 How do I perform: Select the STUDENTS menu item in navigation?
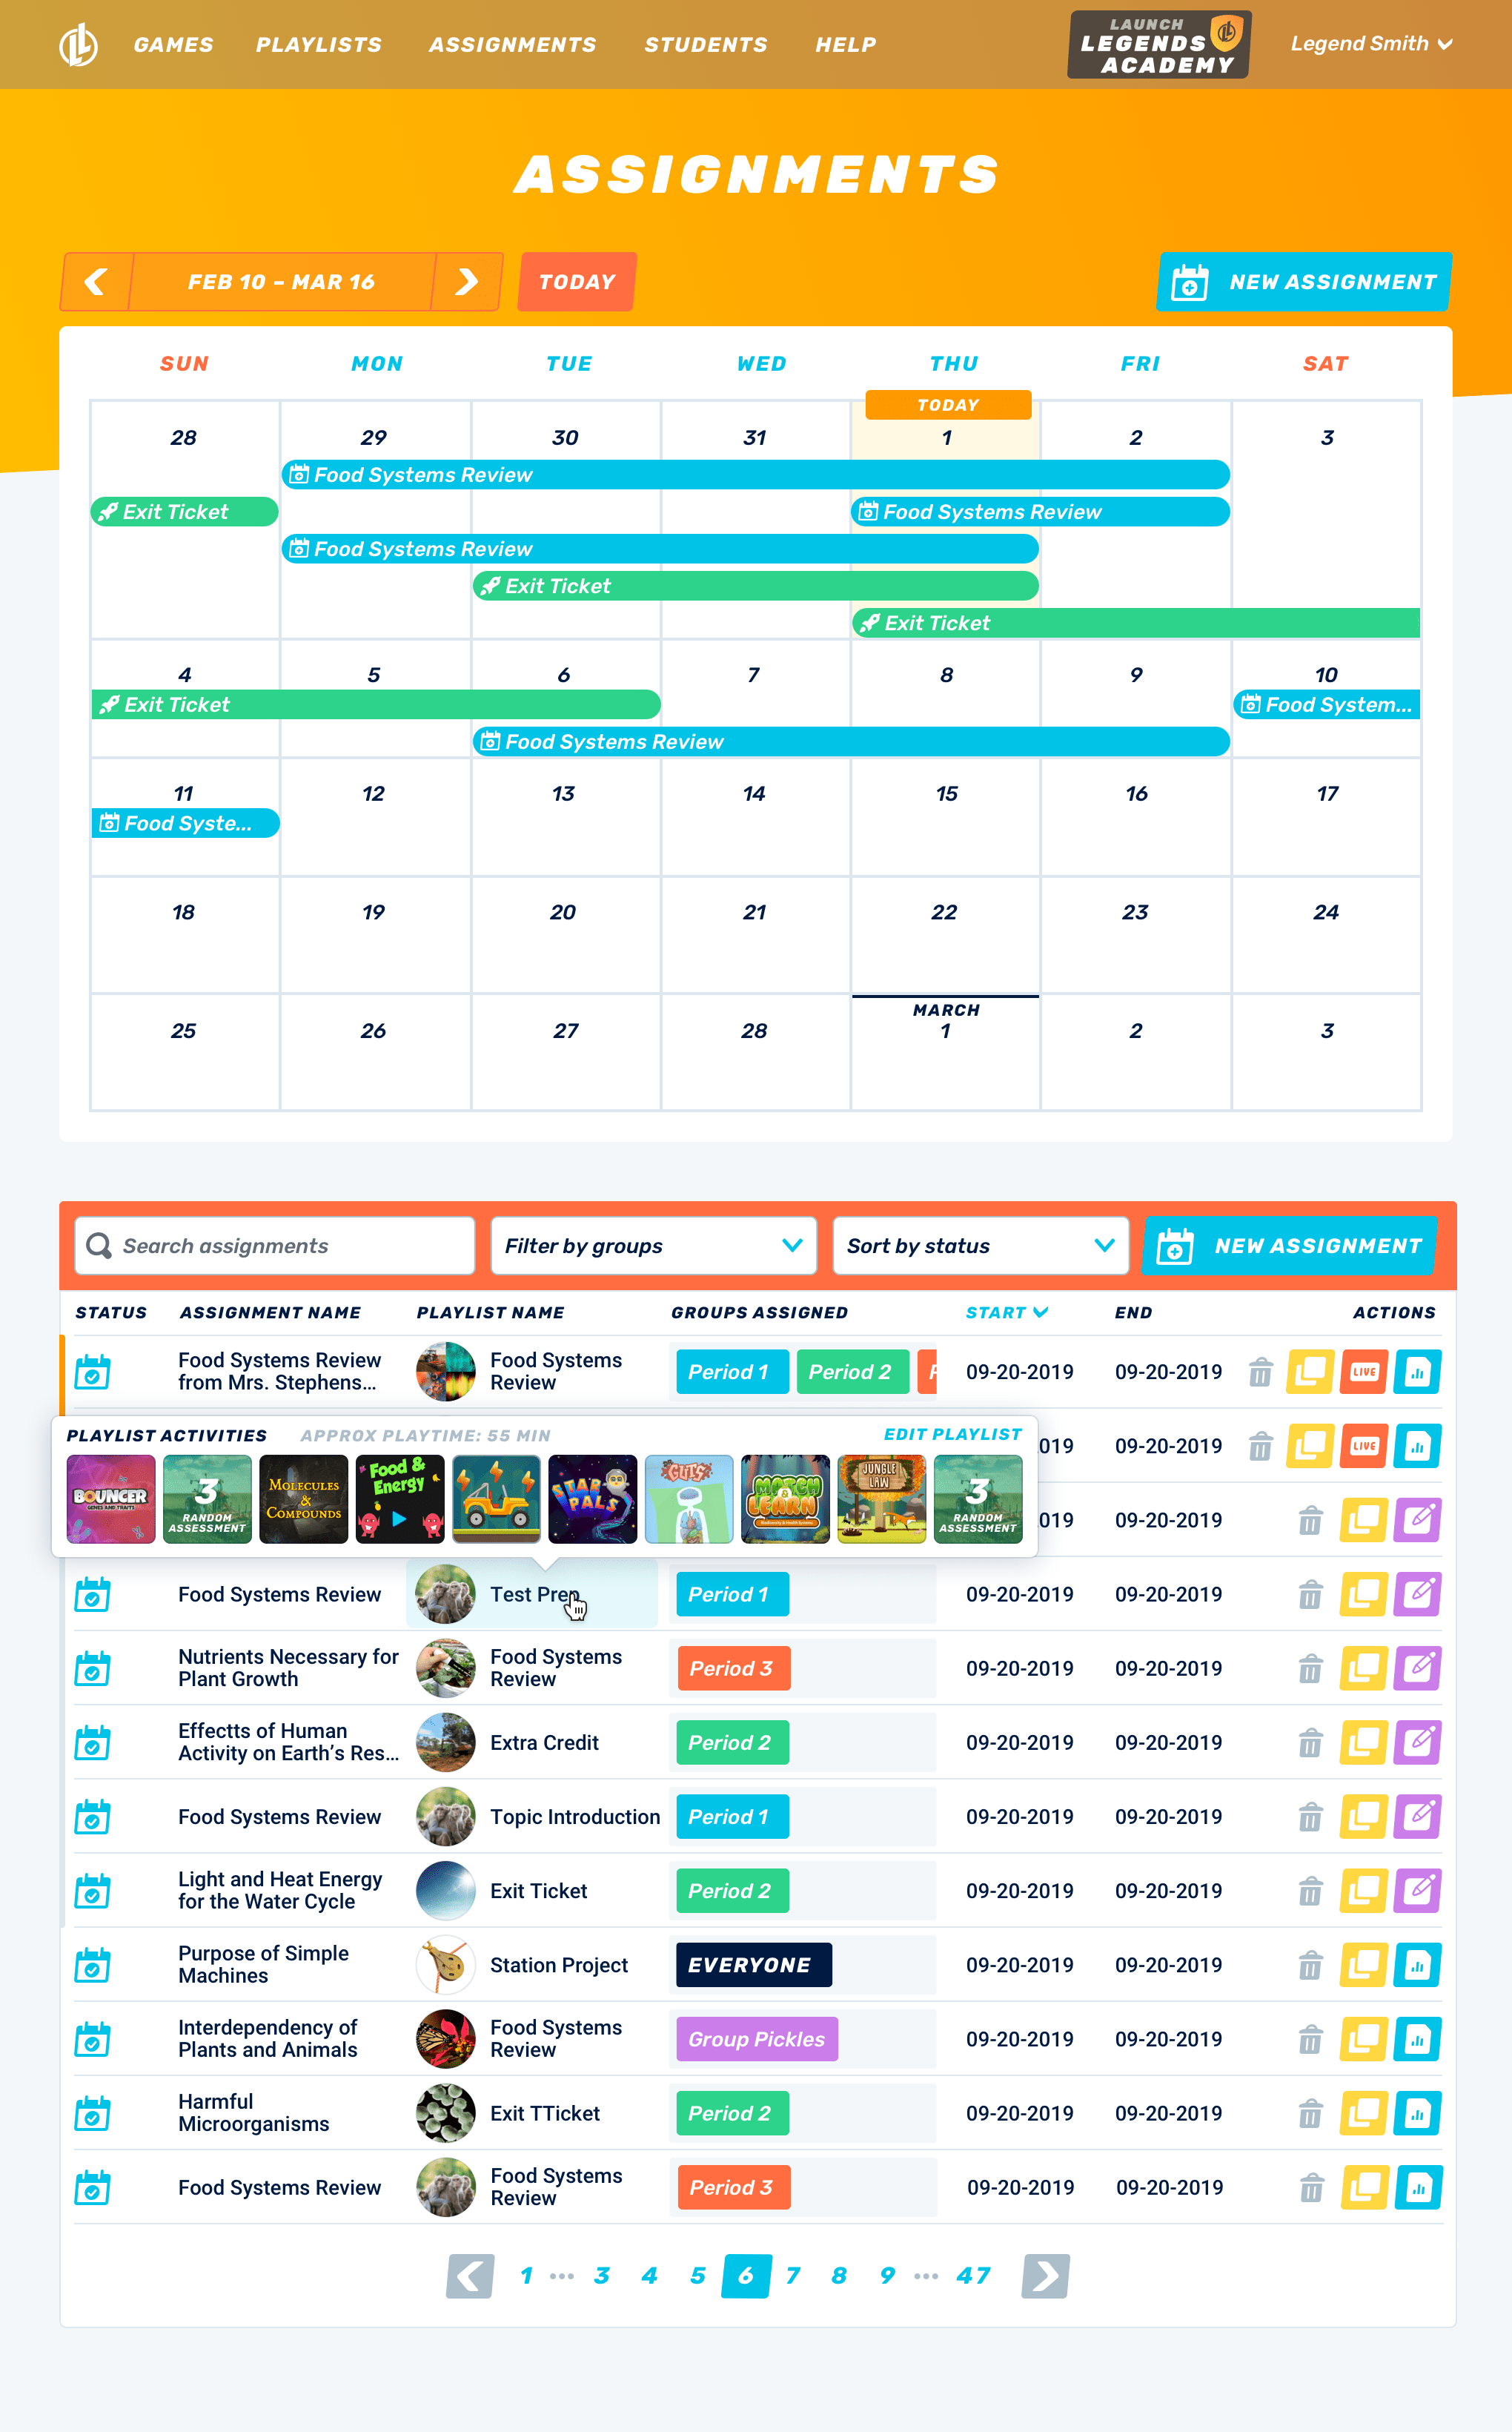tap(703, 44)
